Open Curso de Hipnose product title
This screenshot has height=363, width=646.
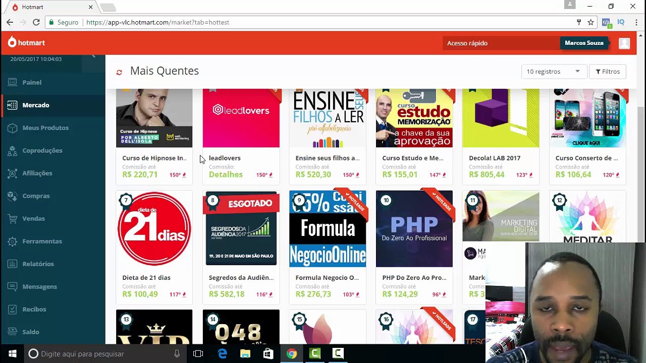pos(154,158)
